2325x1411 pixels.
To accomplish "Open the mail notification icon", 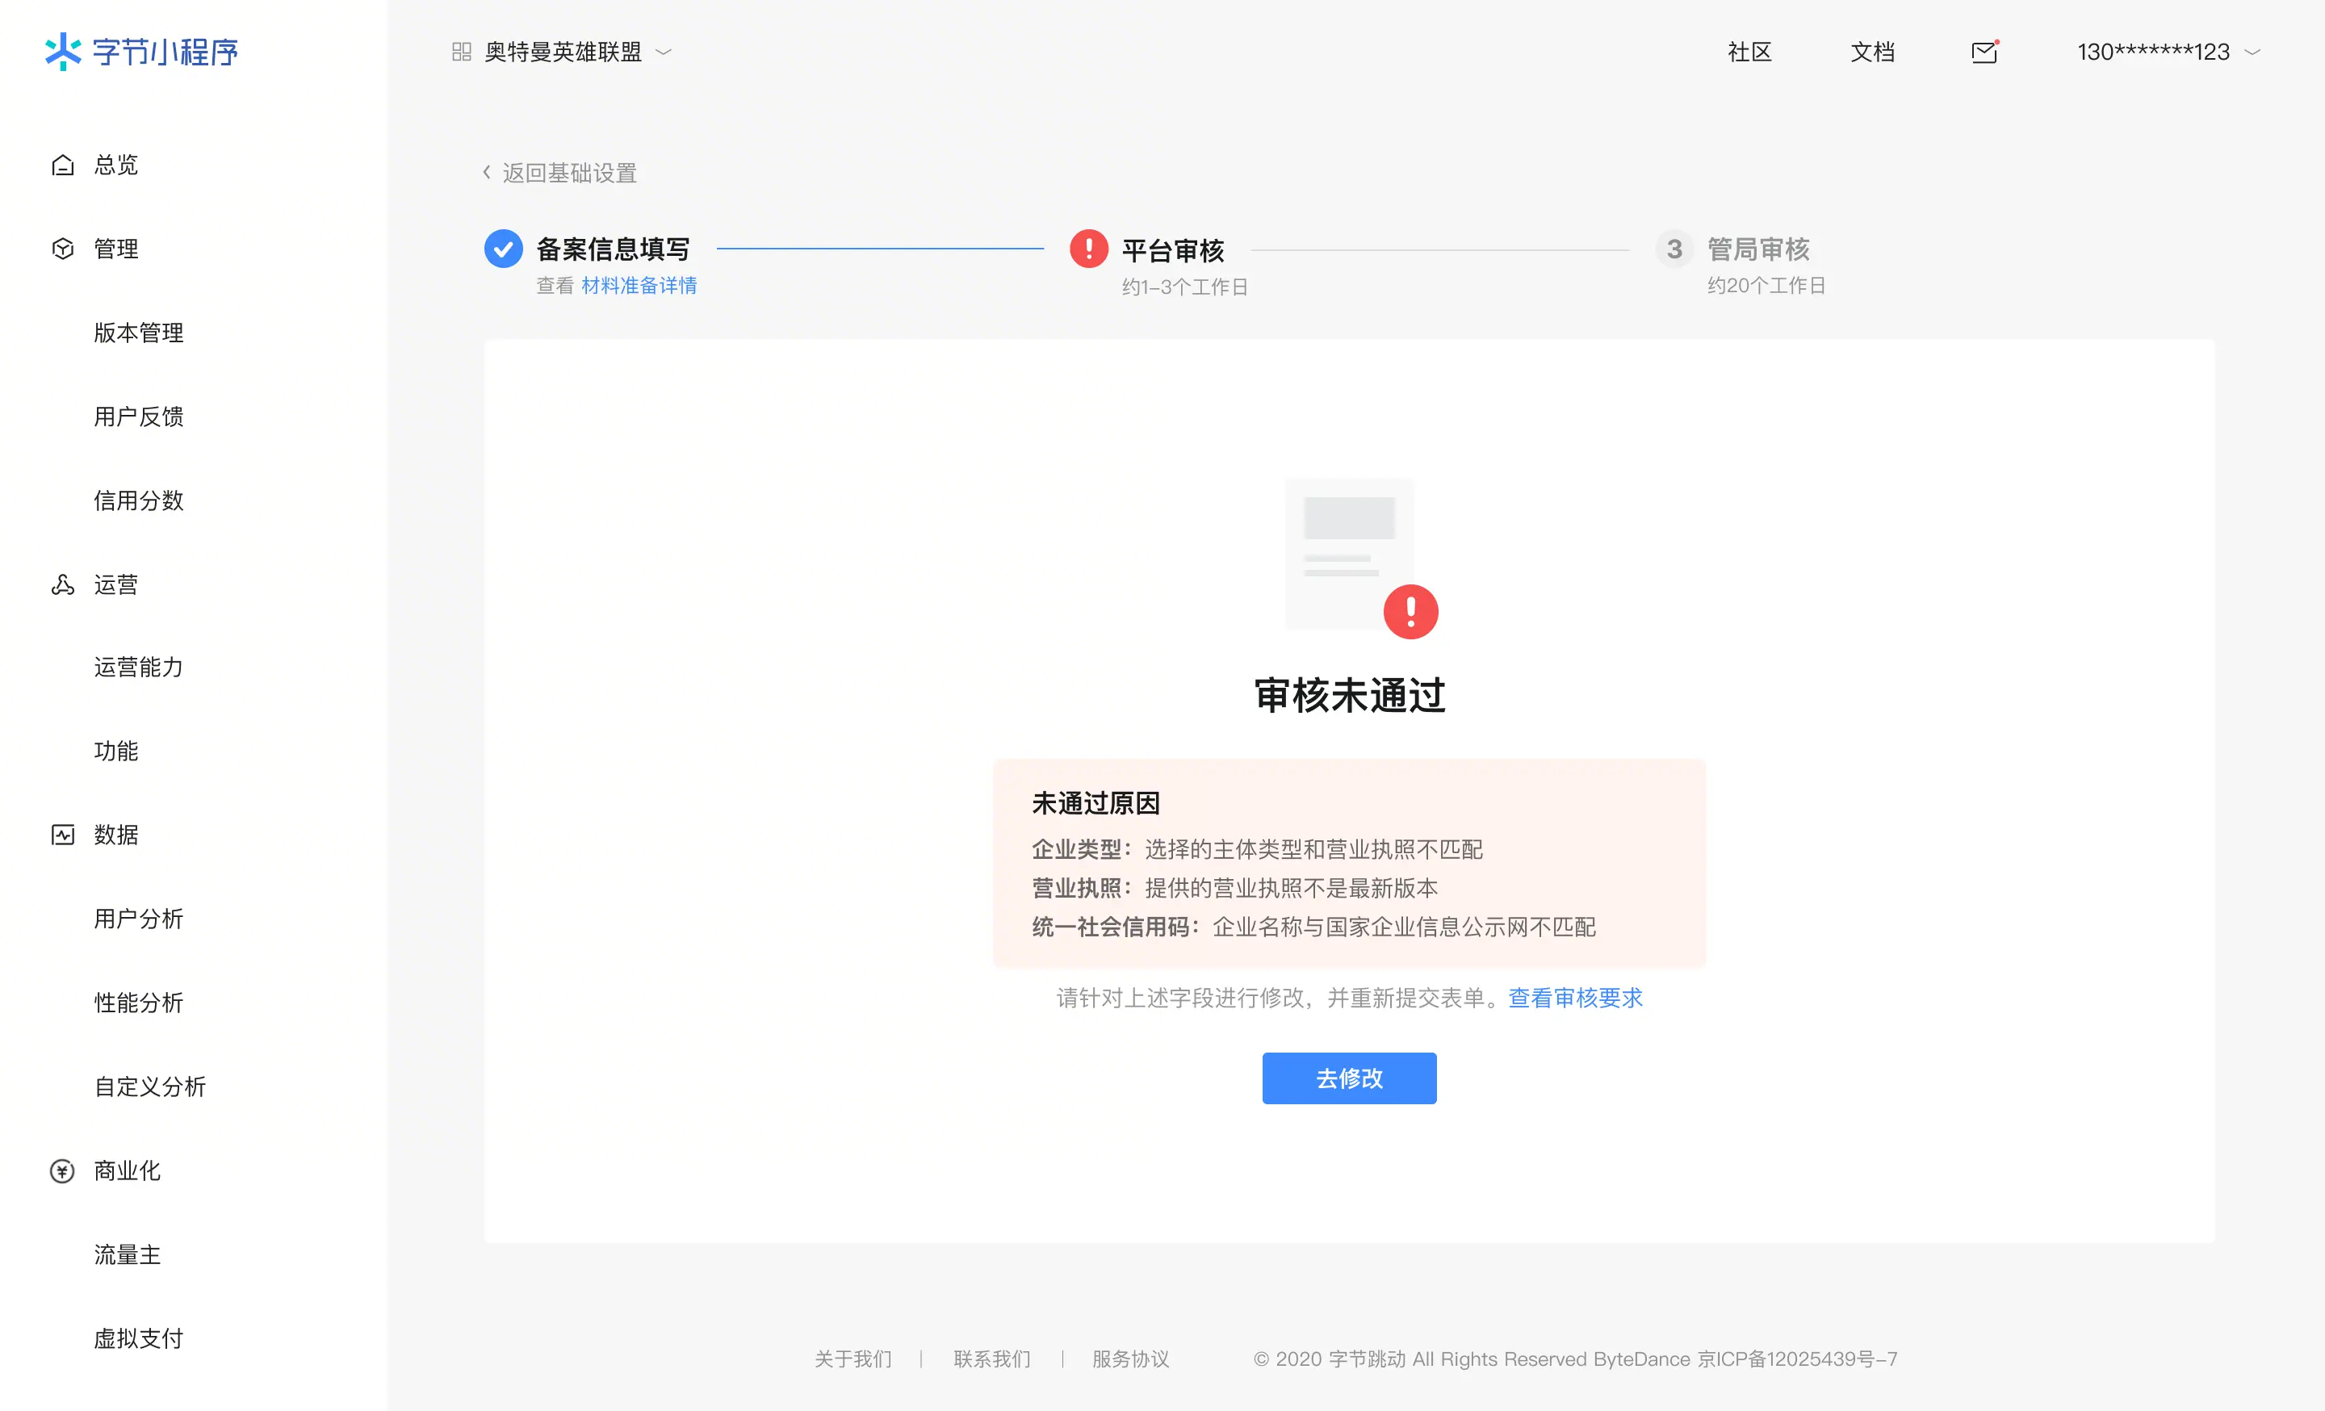I will coord(1984,52).
